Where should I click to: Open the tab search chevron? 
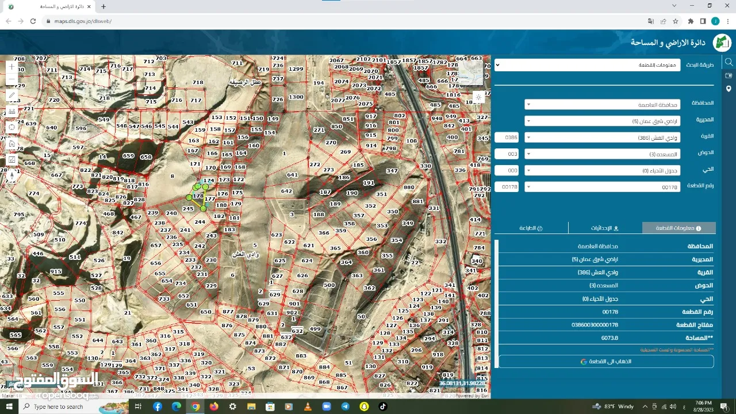(x=674, y=6)
